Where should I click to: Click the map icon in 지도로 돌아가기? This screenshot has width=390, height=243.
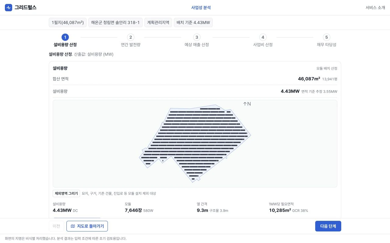(73, 226)
